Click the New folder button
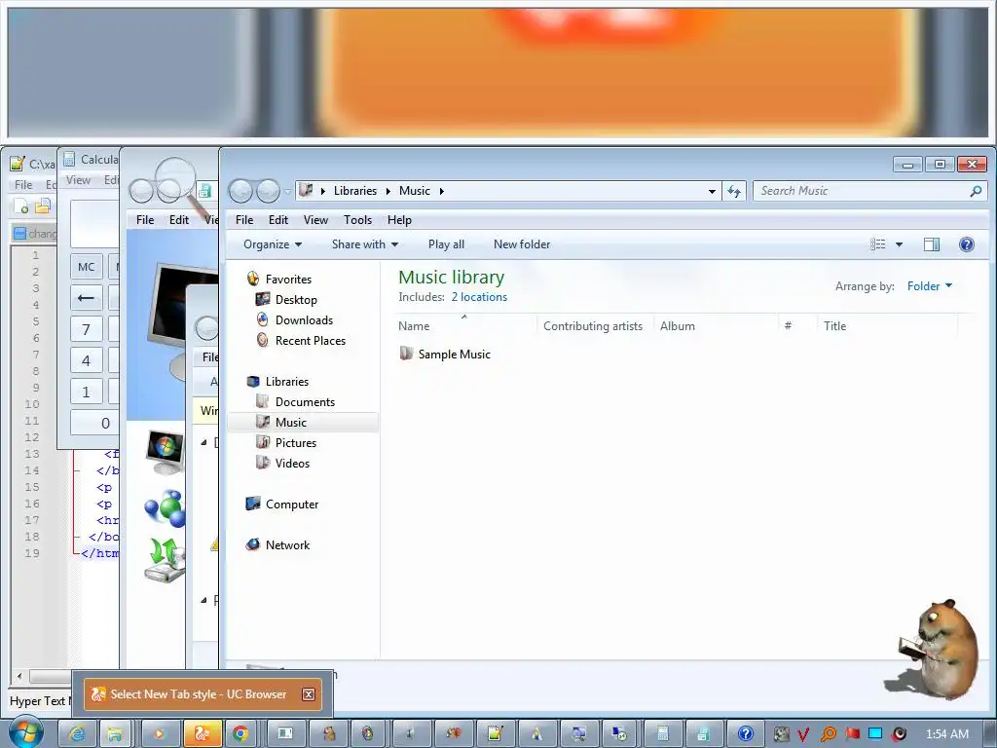The image size is (997, 748). coord(522,244)
